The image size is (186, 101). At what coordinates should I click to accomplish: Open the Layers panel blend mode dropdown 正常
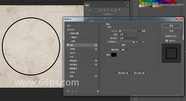click(94, 14)
